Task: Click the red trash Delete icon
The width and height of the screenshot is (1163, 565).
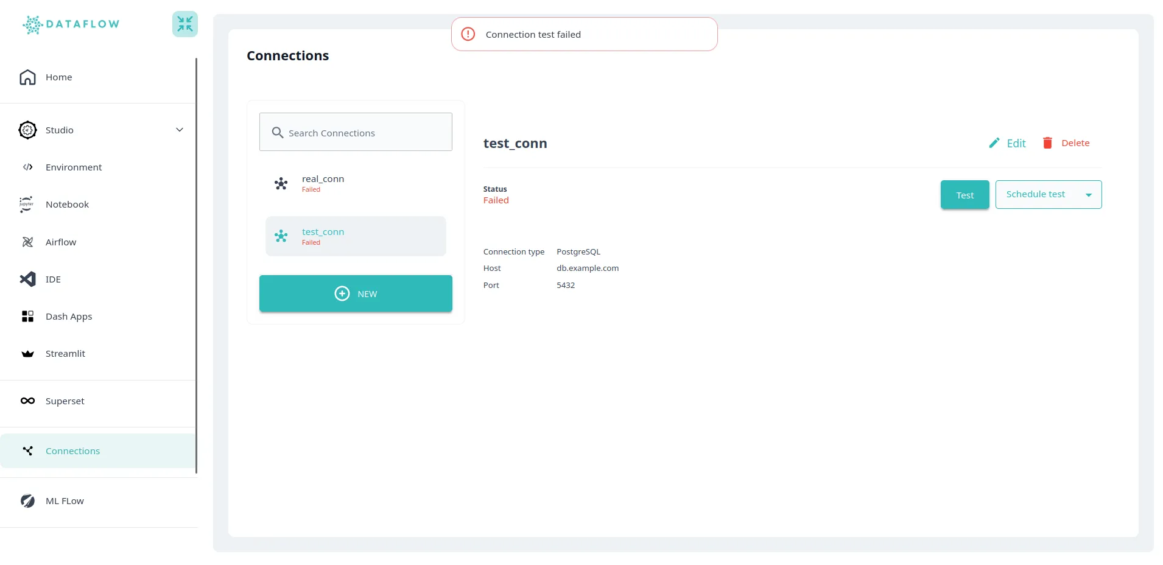Action: [x=1047, y=143]
